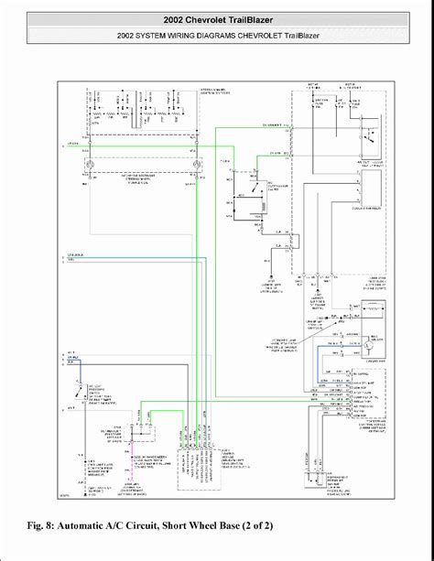Click the 2002 Chevrolet TrailBlazer title header
Image resolution: width=434 pixels, height=561 pixels.
coord(218,20)
